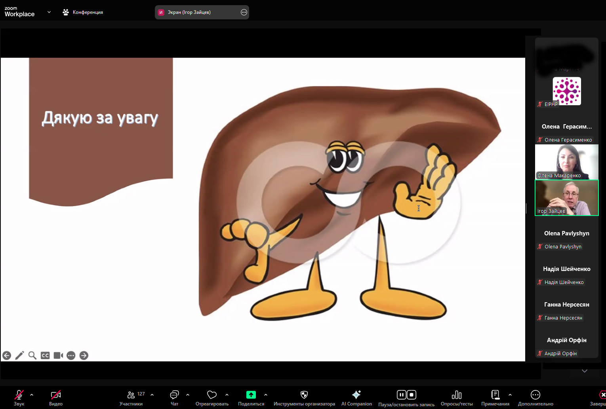The width and height of the screenshot is (606, 409).
Task: Open host tools shield icon
Action: tap(304, 398)
